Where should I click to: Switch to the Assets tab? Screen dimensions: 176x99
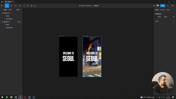(10, 10)
